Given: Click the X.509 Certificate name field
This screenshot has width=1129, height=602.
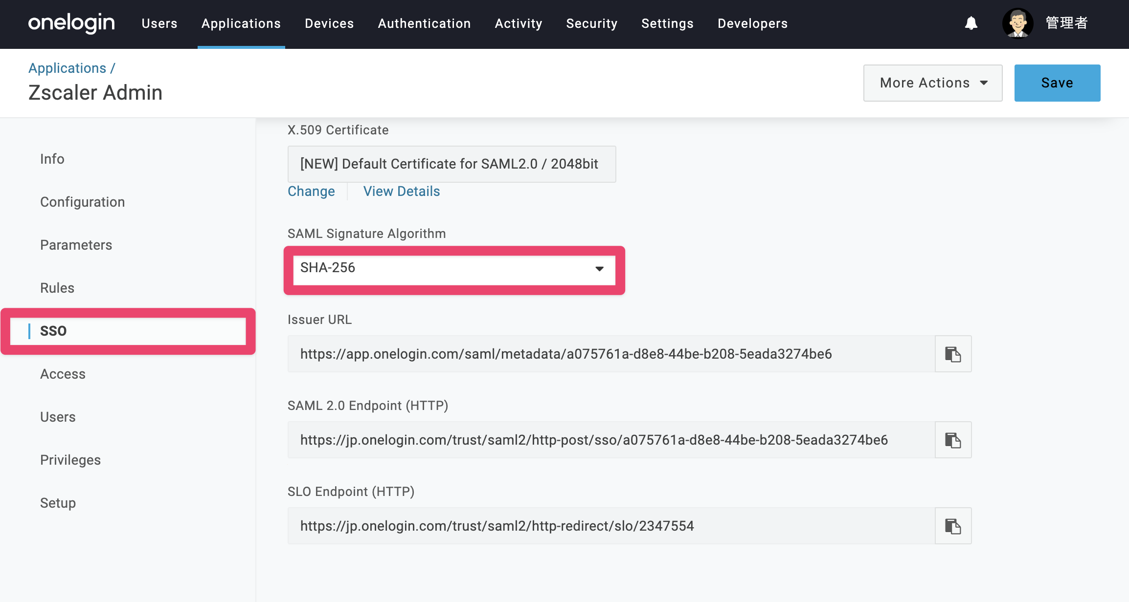Looking at the screenshot, I should [x=452, y=164].
